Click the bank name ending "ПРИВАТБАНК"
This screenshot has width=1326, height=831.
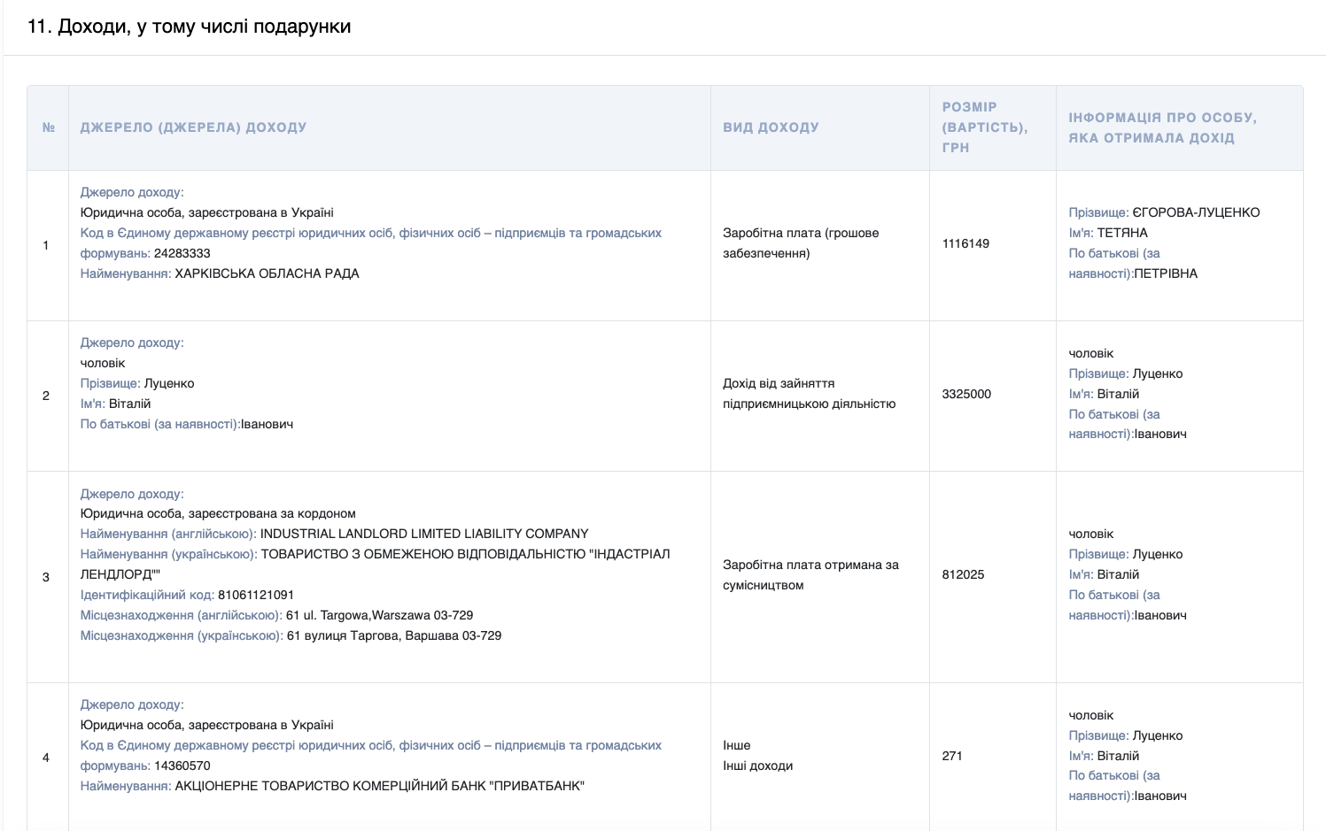pos(380,786)
